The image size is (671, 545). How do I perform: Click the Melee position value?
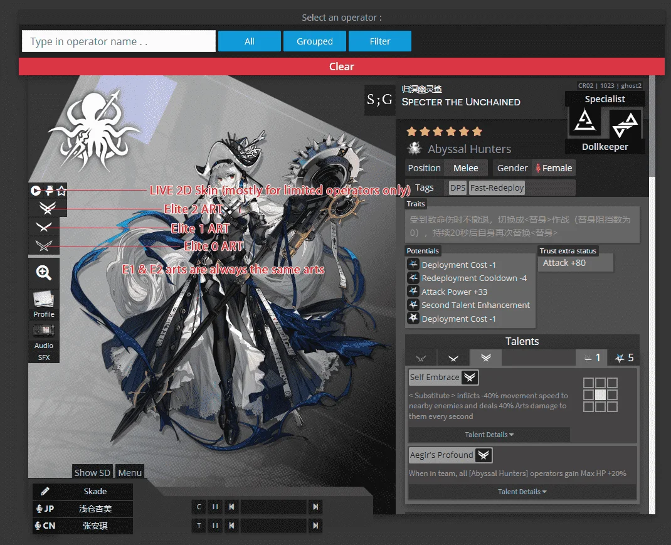(x=465, y=168)
